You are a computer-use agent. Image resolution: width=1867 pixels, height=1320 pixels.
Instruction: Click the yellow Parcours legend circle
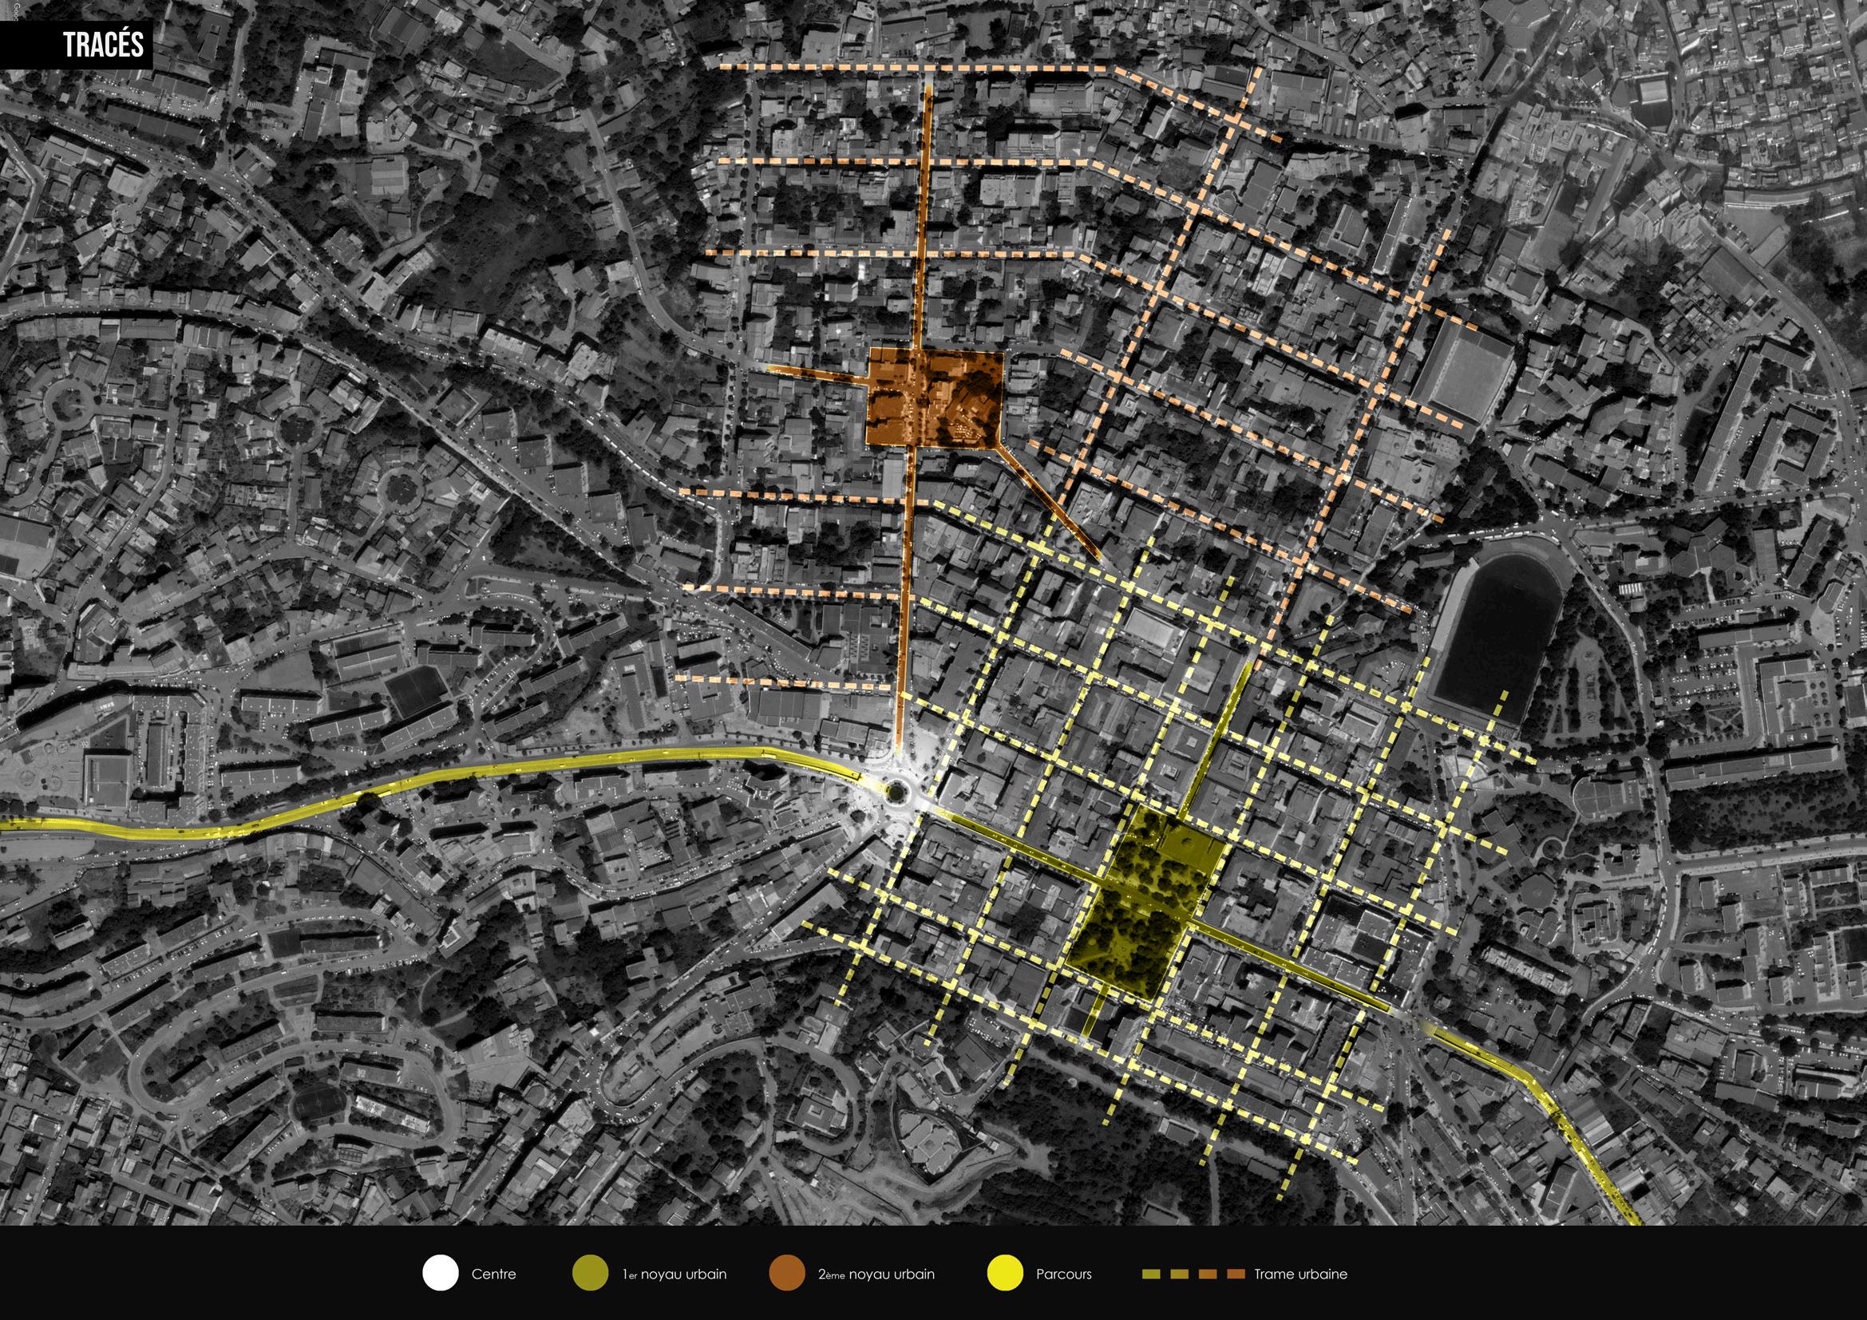pos(1005,1274)
